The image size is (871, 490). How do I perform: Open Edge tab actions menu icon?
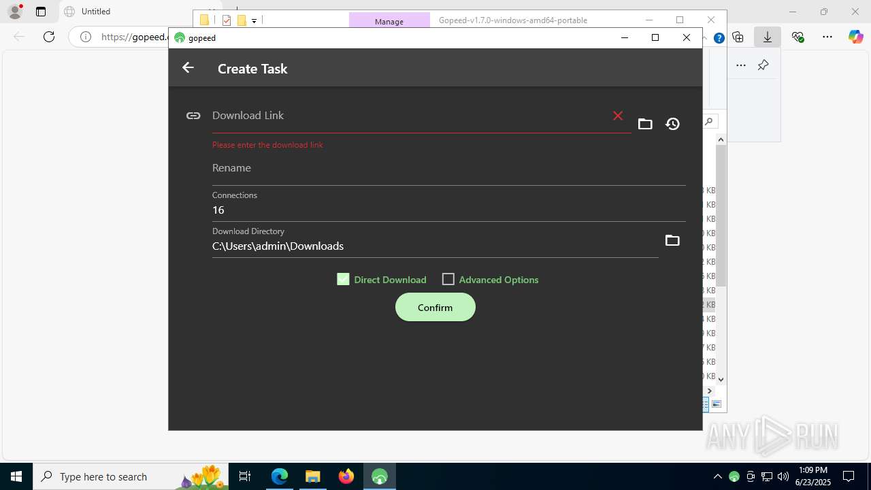click(41, 12)
